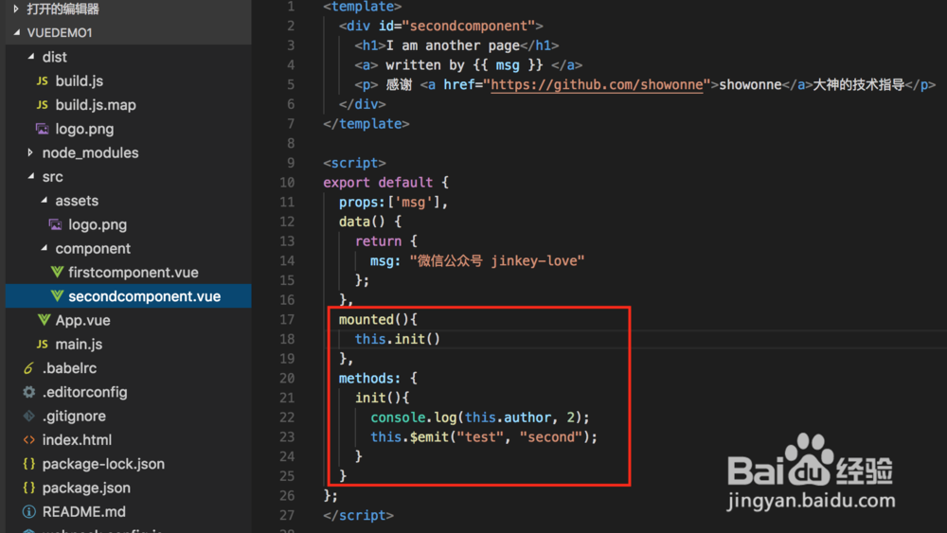Click image icon of assets logo.png
The height and width of the screenshot is (533, 947).
point(55,224)
